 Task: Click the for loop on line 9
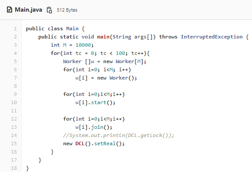pyautogui.click(x=94, y=94)
